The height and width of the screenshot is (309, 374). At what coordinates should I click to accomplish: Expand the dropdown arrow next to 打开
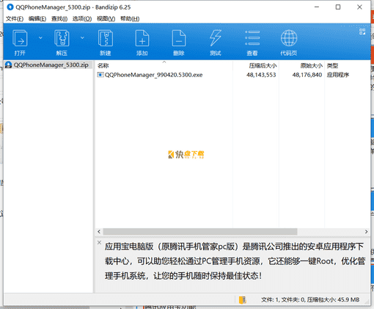coord(40,37)
